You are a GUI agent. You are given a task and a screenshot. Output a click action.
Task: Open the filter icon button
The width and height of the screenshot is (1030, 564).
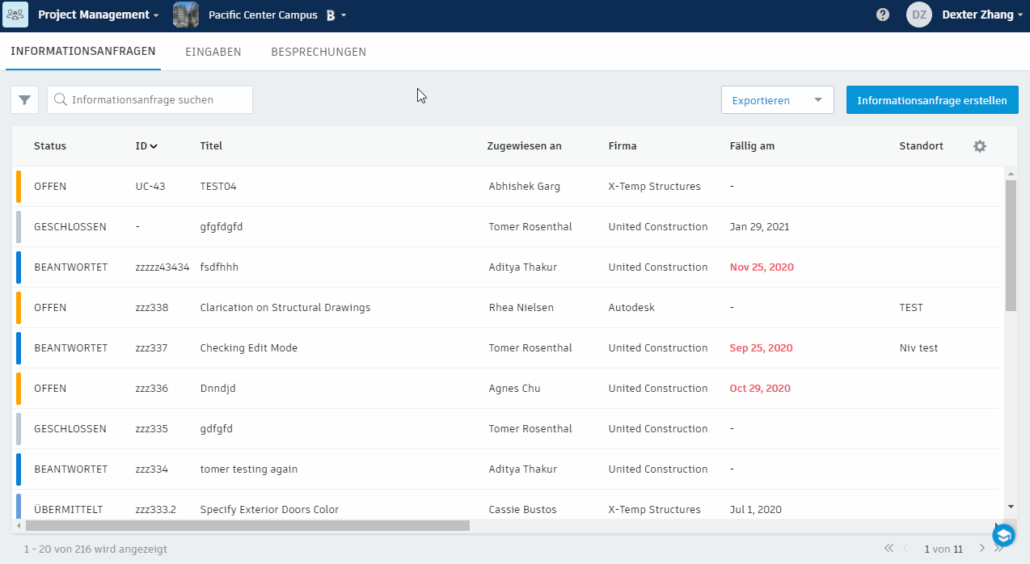[x=24, y=100]
